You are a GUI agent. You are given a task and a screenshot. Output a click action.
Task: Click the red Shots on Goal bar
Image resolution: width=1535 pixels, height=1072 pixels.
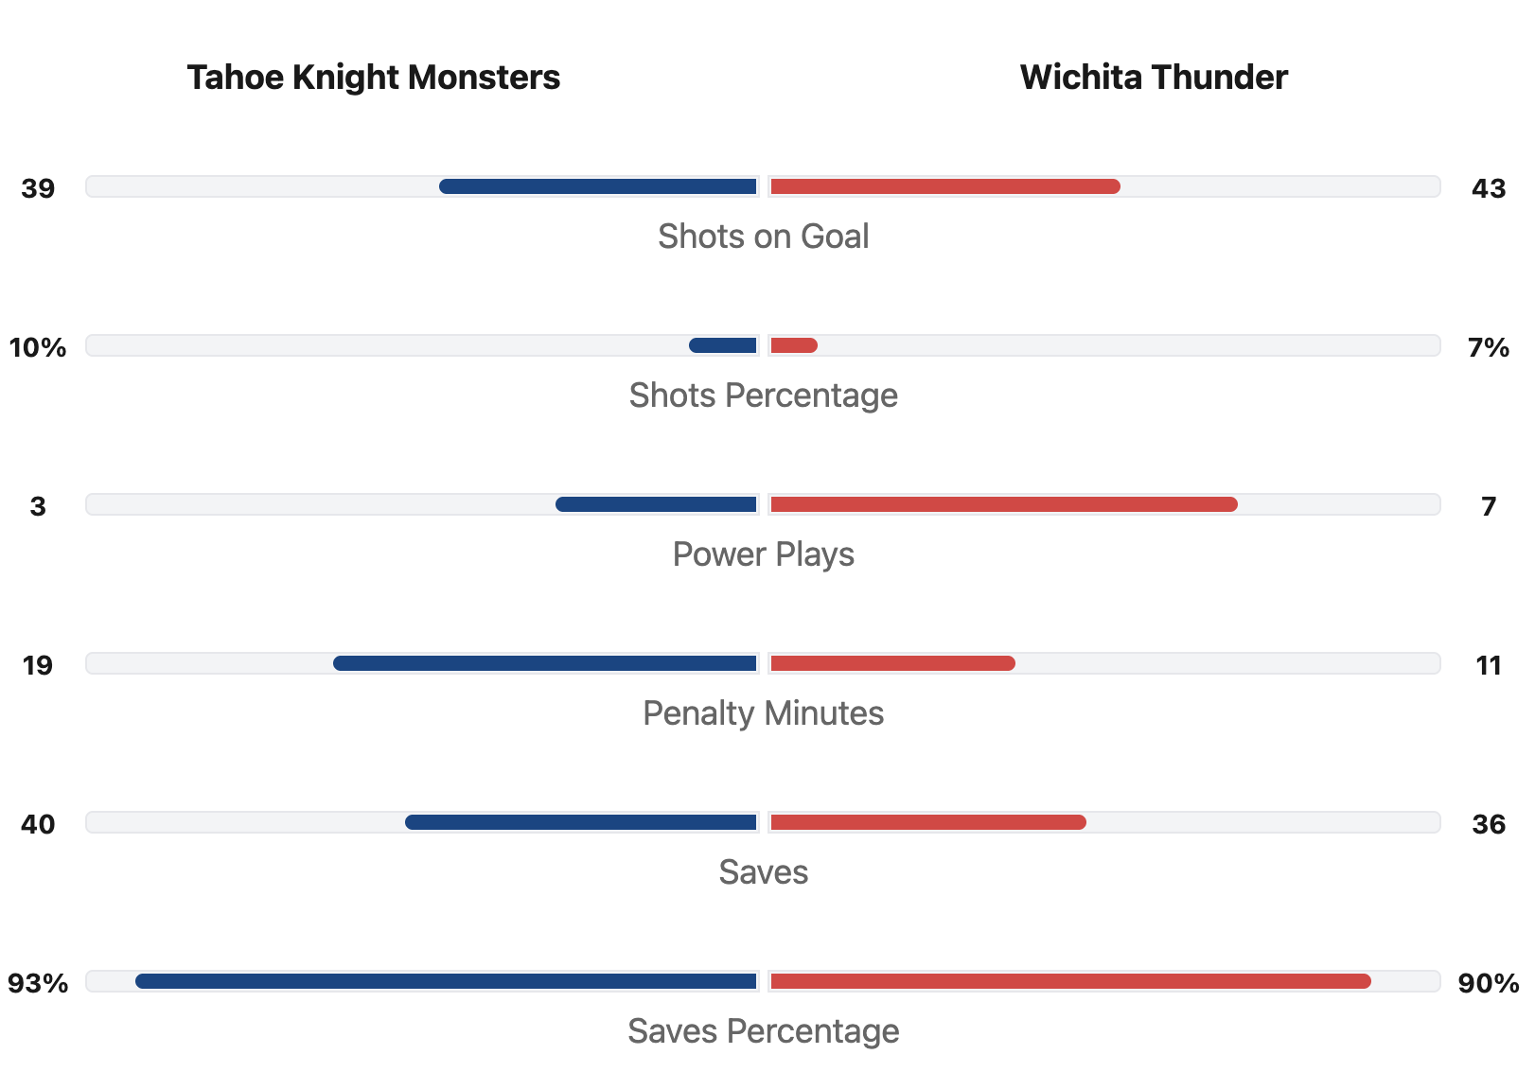[945, 186]
